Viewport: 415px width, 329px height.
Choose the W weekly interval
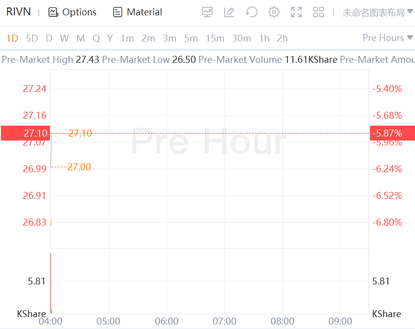coord(64,38)
